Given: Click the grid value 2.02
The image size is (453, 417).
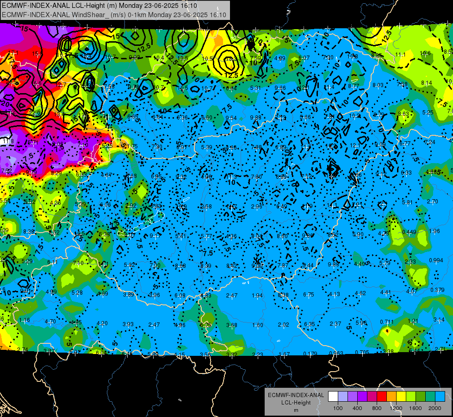Looking at the screenshot, I should pos(283,325).
